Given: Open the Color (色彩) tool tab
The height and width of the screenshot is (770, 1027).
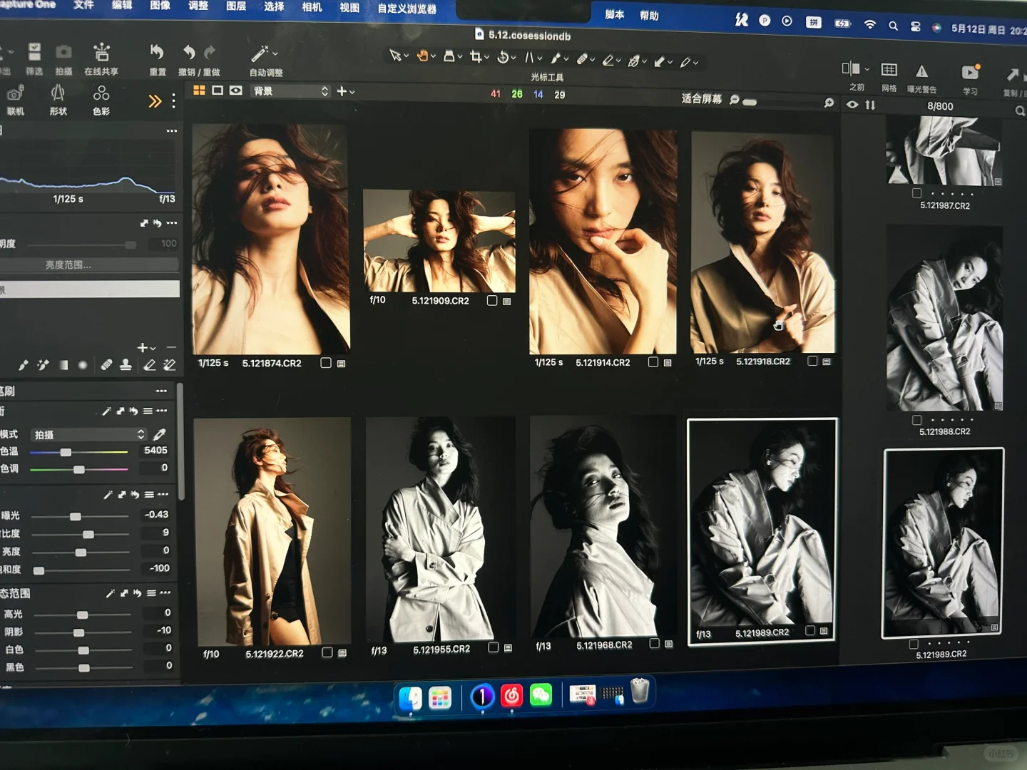Looking at the screenshot, I should [x=101, y=93].
